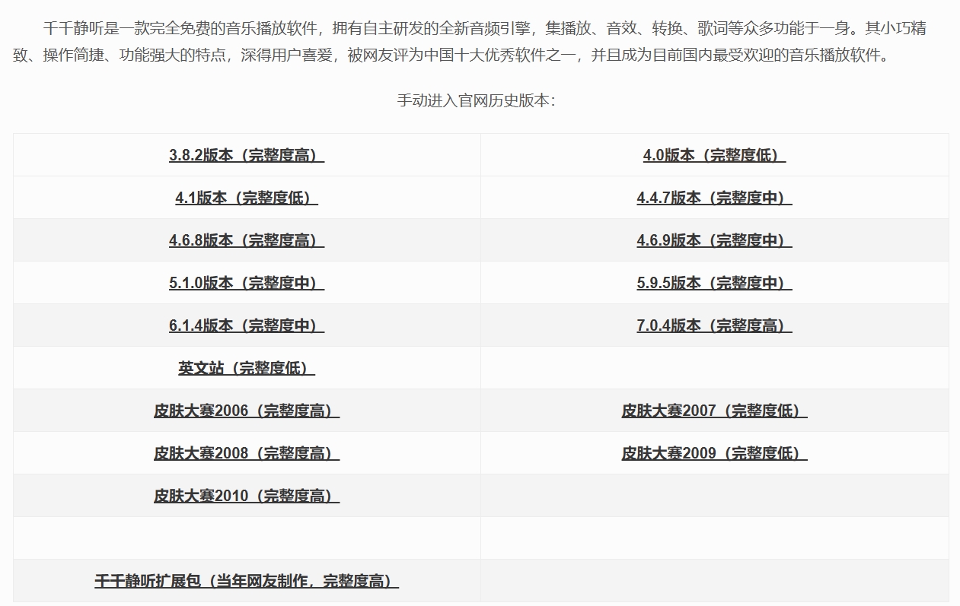Screen dimensions: 960x606
Task: Visit 皮肤大赛2008 (完整度高) page
Action: coord(246,453)
